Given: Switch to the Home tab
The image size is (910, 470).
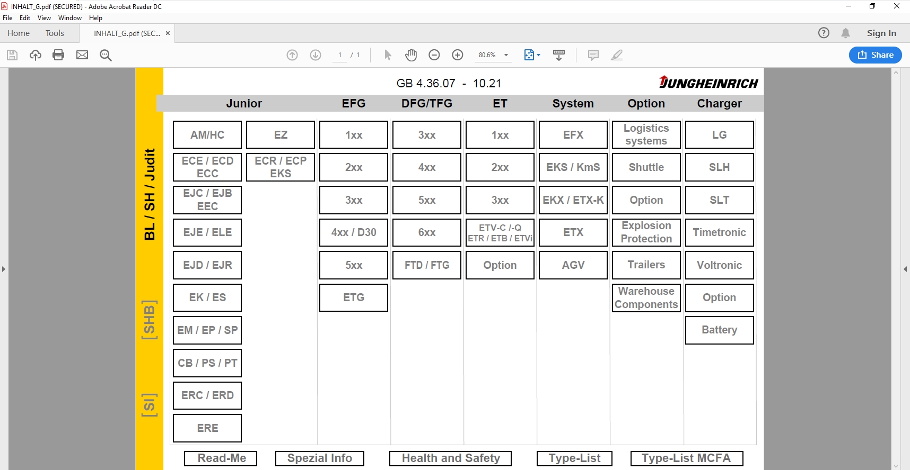Looking at the screenshot, I should [19, 33].
